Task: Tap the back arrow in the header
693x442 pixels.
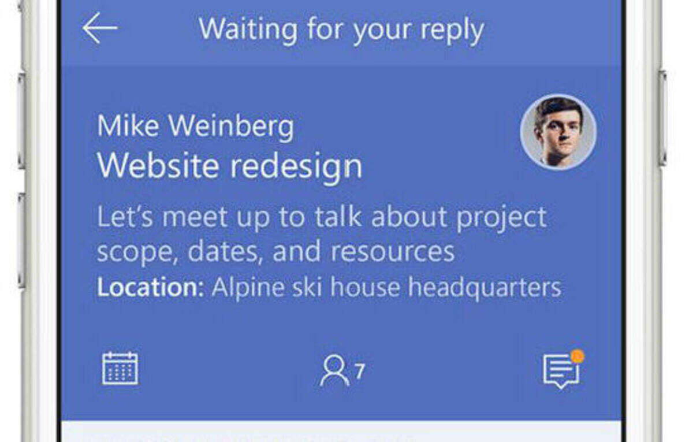Action: (100, 28)
